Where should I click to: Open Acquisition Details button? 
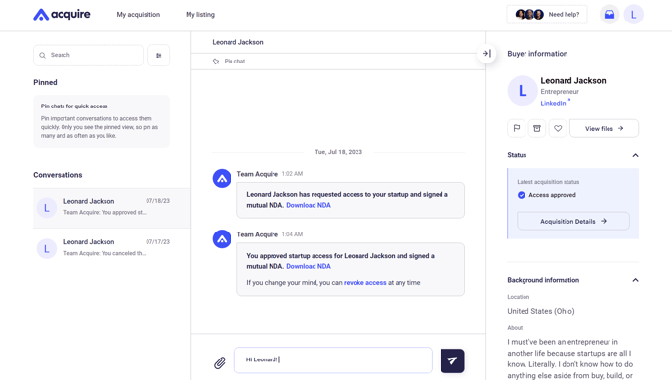pyautogui.click(x=573, y=221)
